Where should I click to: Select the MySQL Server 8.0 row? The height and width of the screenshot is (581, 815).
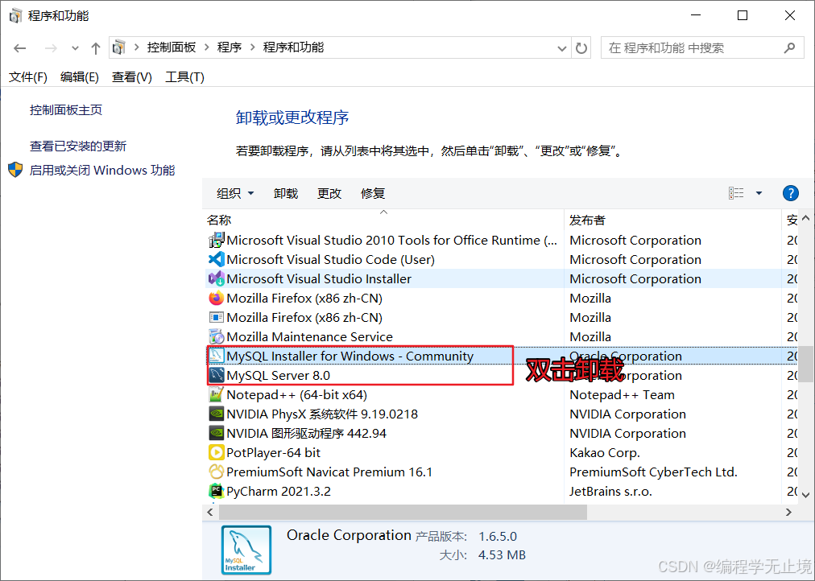click(502, 375)
